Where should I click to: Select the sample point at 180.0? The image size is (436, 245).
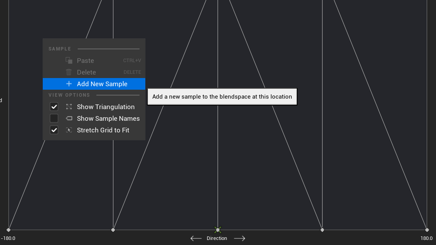click(x=427, y=230)
